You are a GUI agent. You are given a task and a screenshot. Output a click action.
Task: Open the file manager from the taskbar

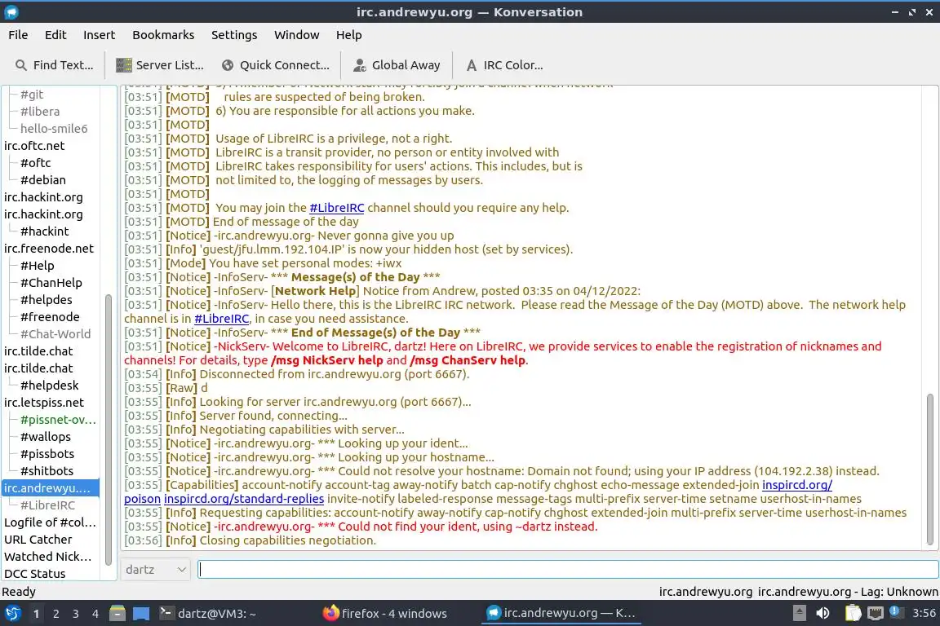click(x=117, y=614)
